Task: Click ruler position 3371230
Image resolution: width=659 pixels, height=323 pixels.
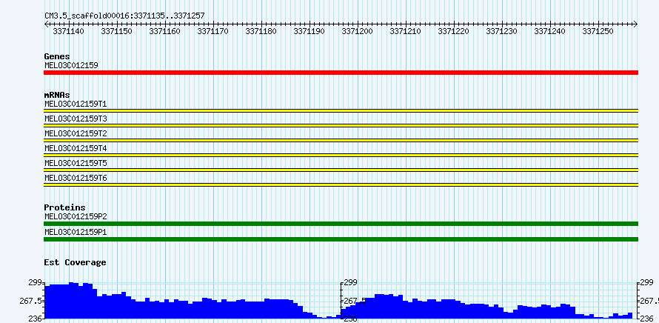Action: tap(502, 31)
